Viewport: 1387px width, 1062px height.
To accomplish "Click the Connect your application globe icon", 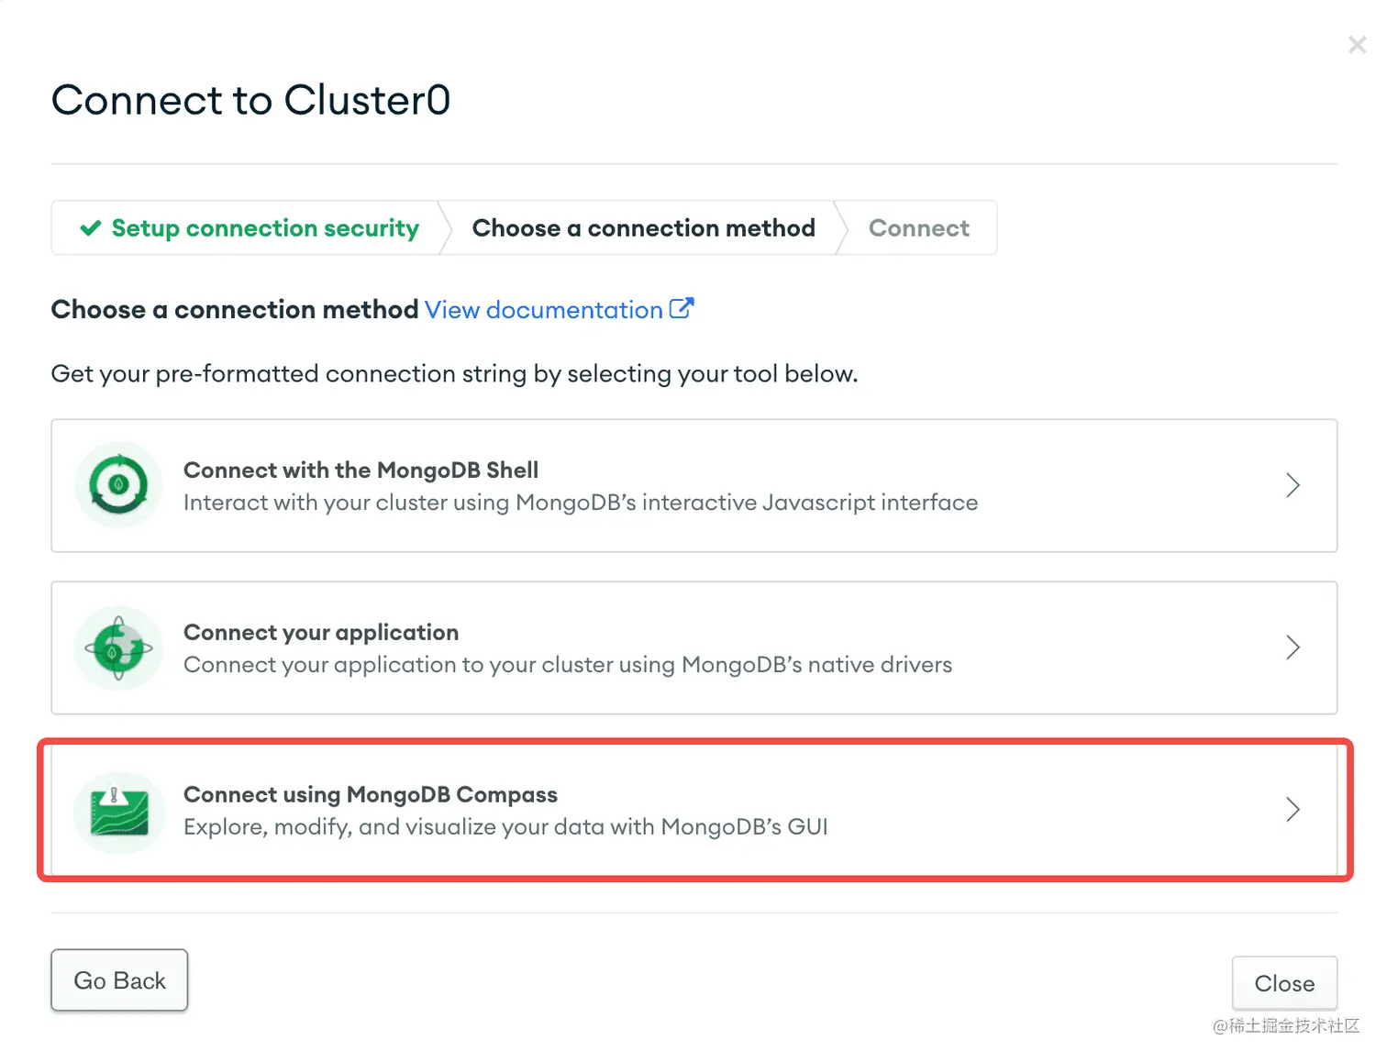I will click(x=118, y=647).
